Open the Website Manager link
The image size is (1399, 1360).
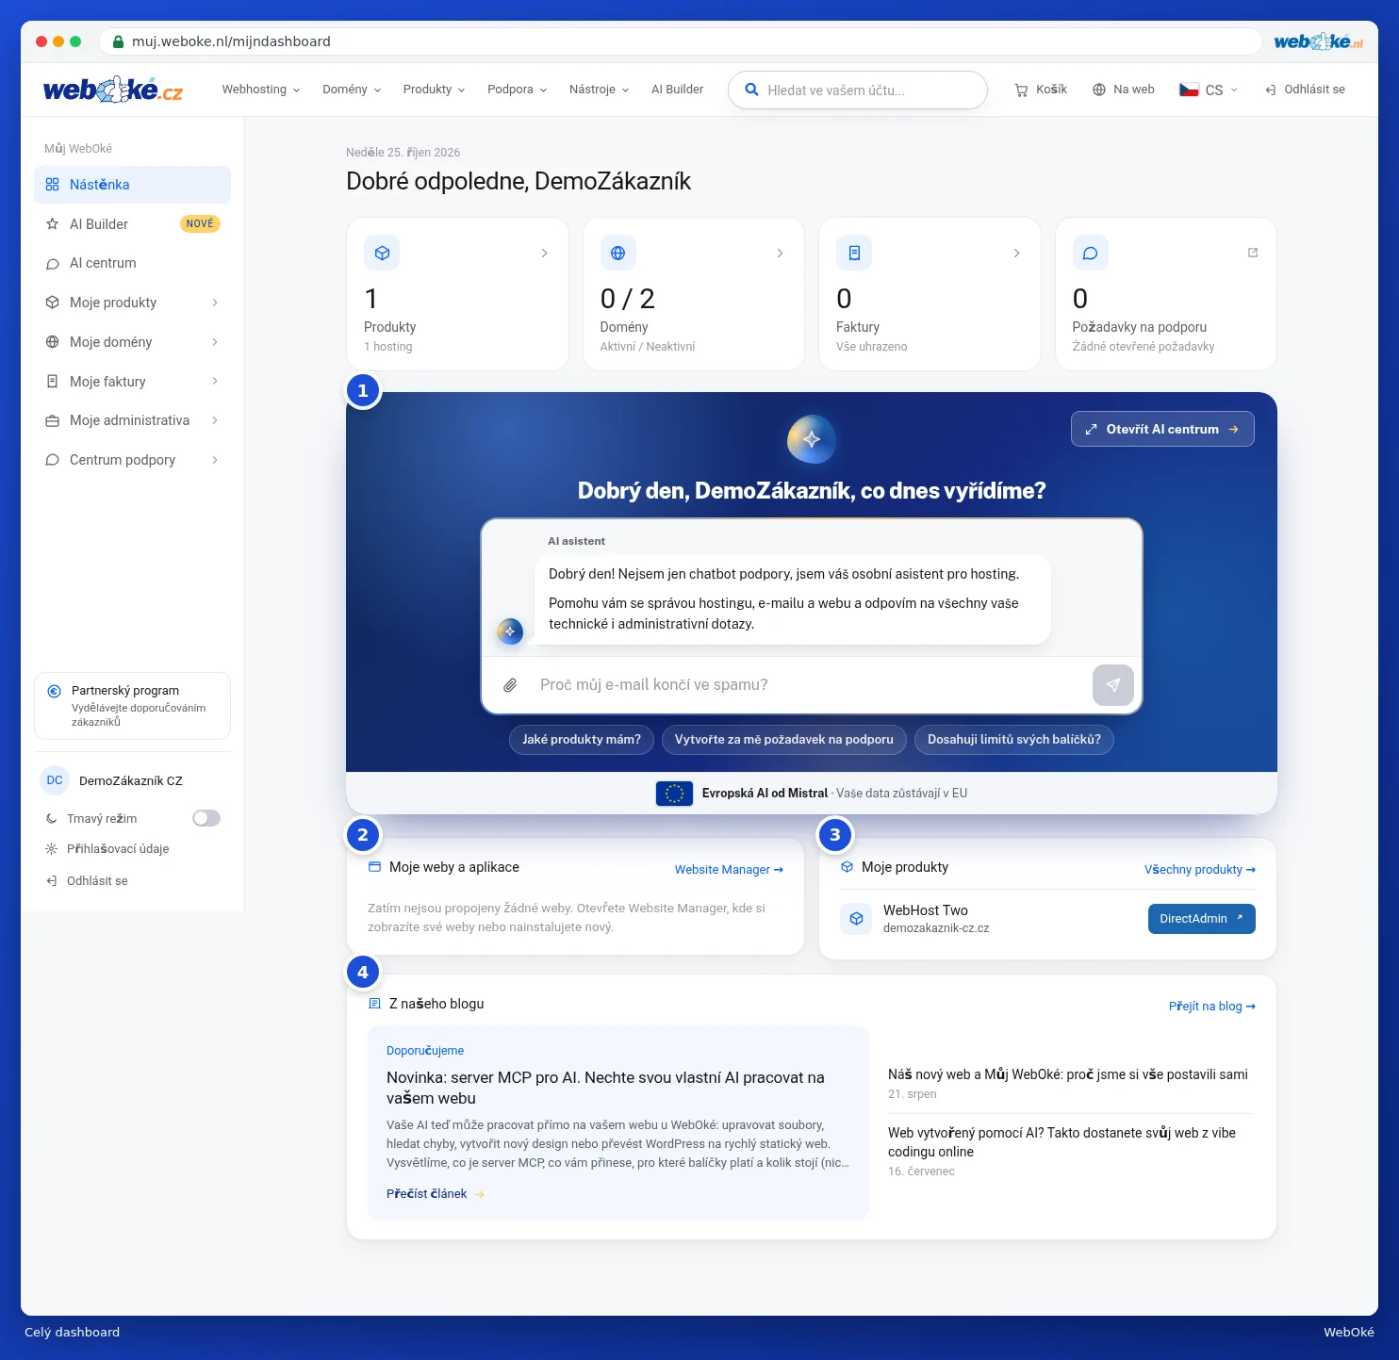pos(729,870)
